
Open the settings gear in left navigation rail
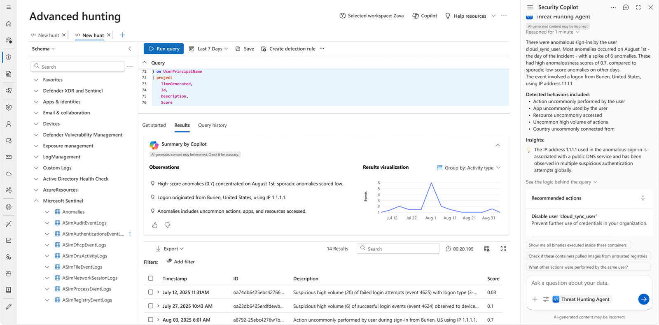9,207
